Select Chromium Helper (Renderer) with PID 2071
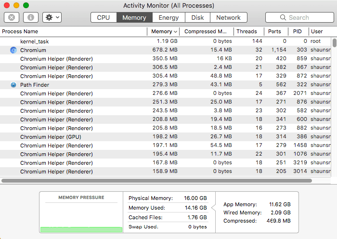Viewport: 337px width, 239px height. (x=166, y=93)
